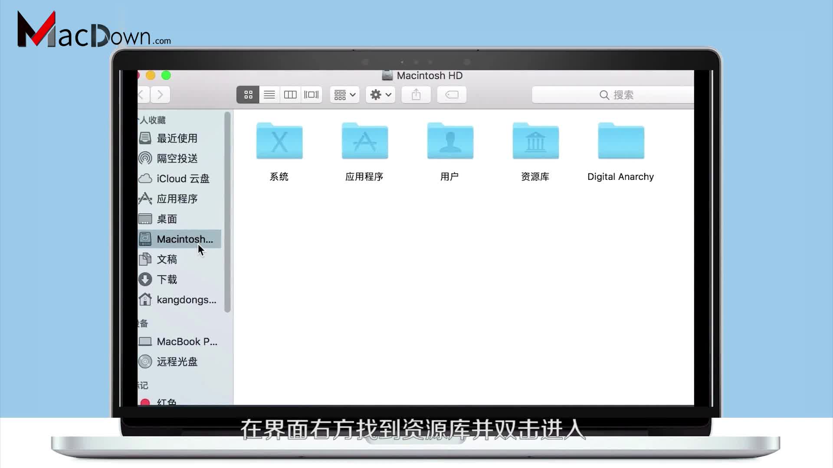The image size is (833, 468).
Task: Go forward with the next arrow
Action: tap(160, 94)
